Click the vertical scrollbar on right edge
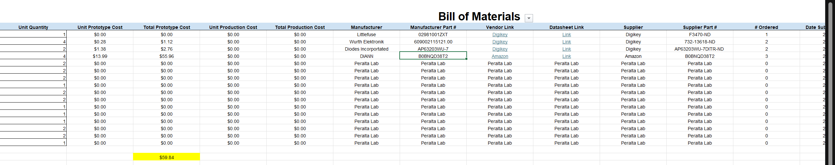This screenshot has height=165, width=835. tap(830, 82)
